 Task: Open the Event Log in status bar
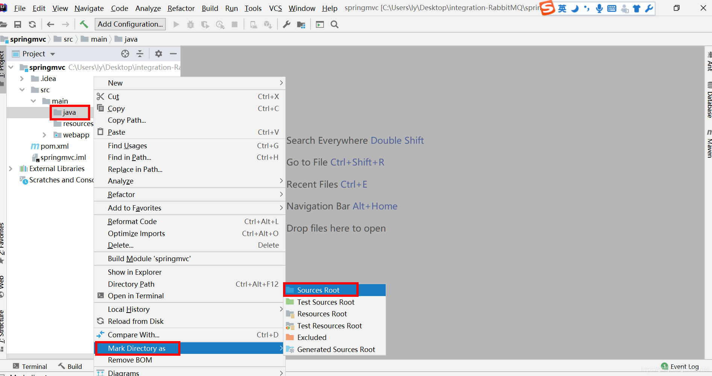point(684,367)
